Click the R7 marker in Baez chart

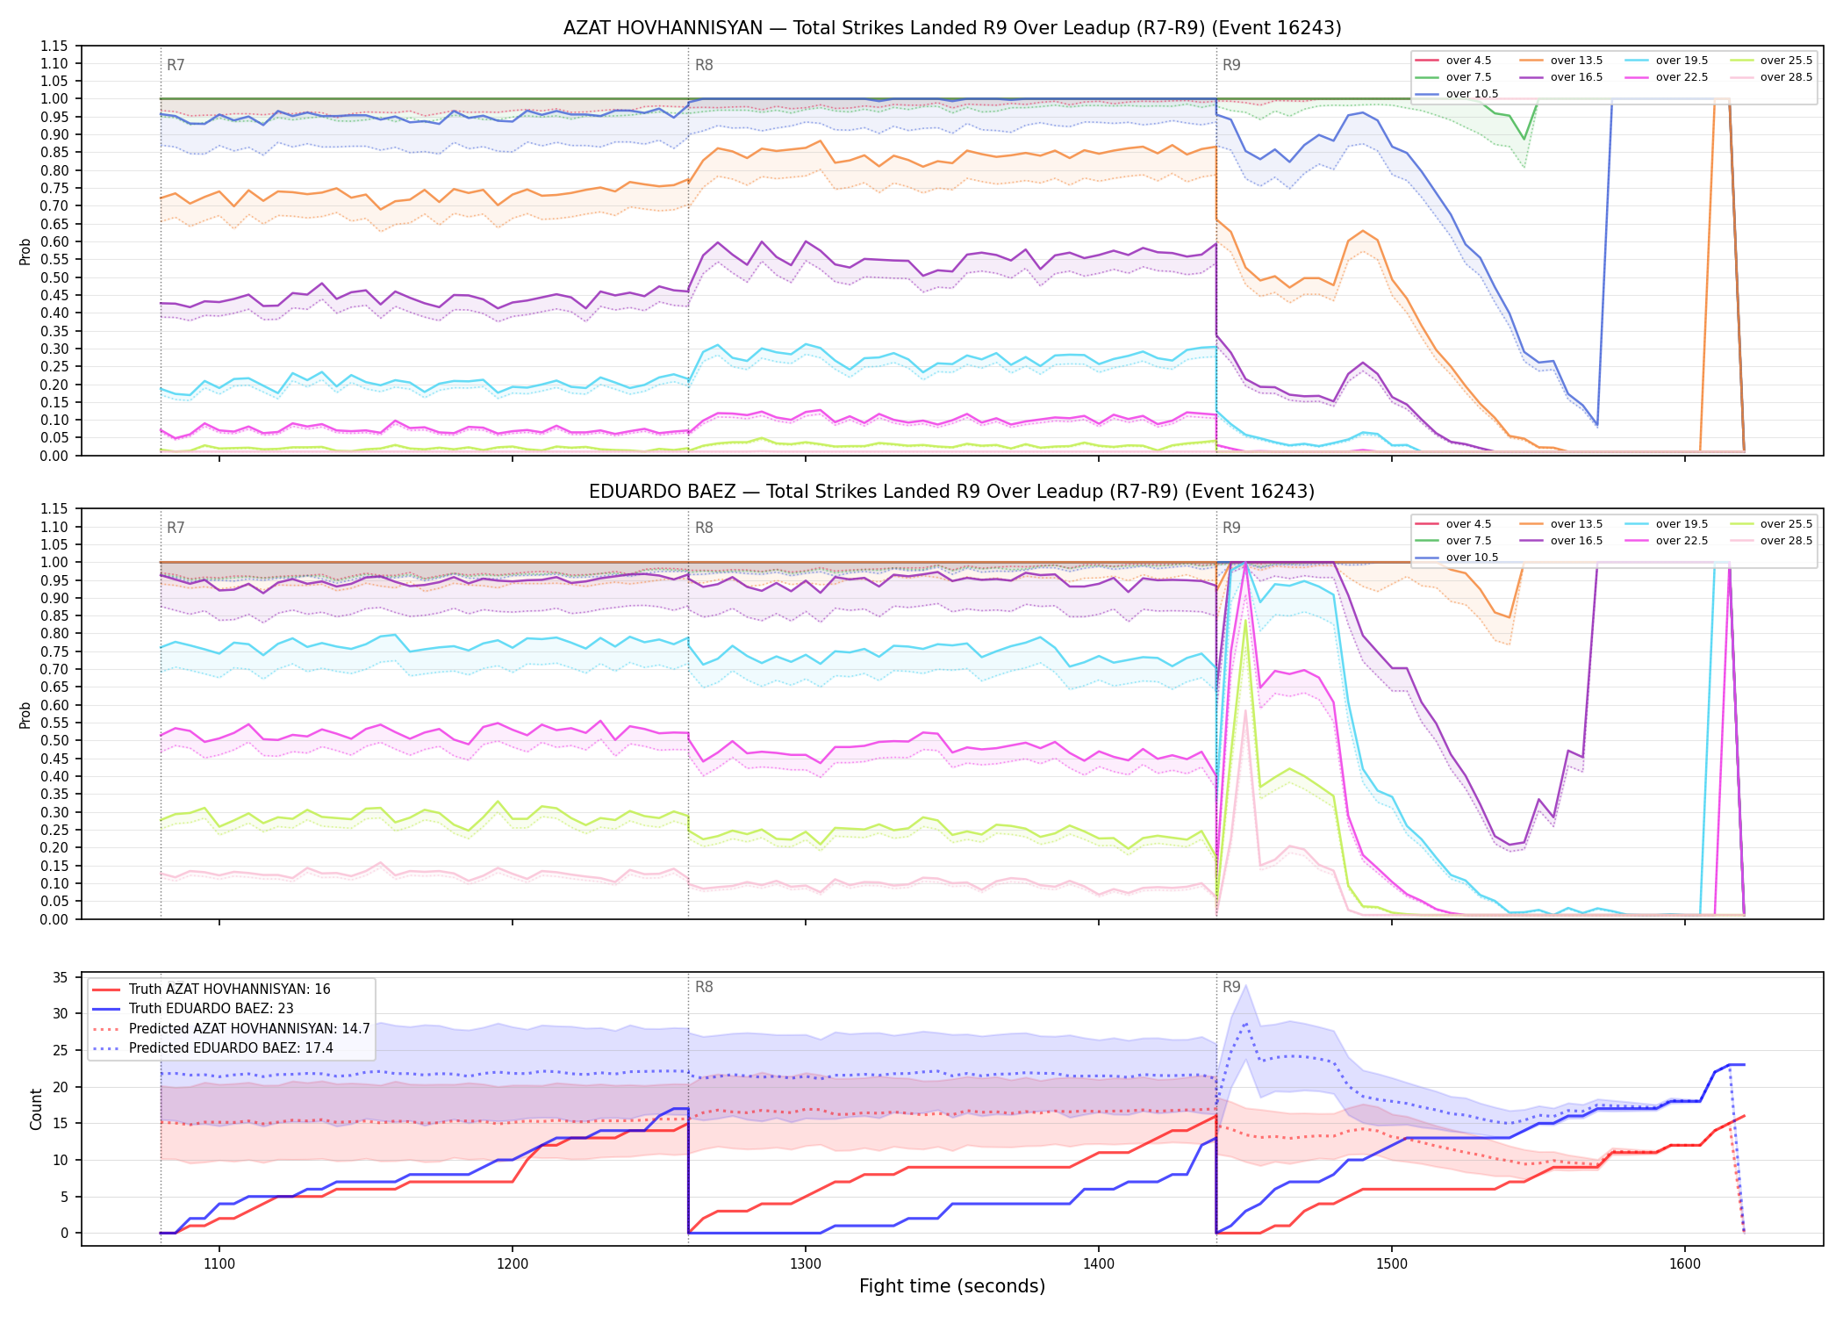(176, 528)
